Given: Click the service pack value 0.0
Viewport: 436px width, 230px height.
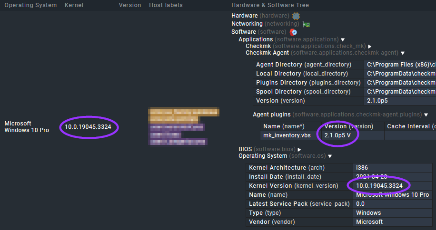Looking at the screenshot, I should tap(360, 204).
